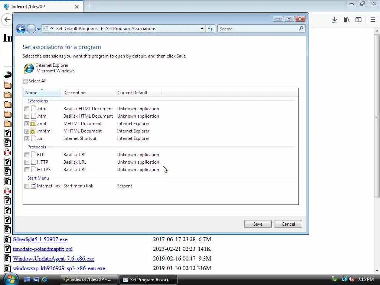Go to Set Default Programs breadcrumb
The height and width of the screenshot is (285, 380).
(77, 29)
